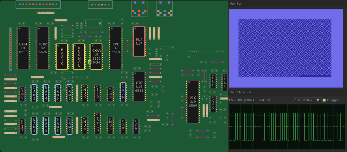Click the long edge connector at top left

[38, 5]
